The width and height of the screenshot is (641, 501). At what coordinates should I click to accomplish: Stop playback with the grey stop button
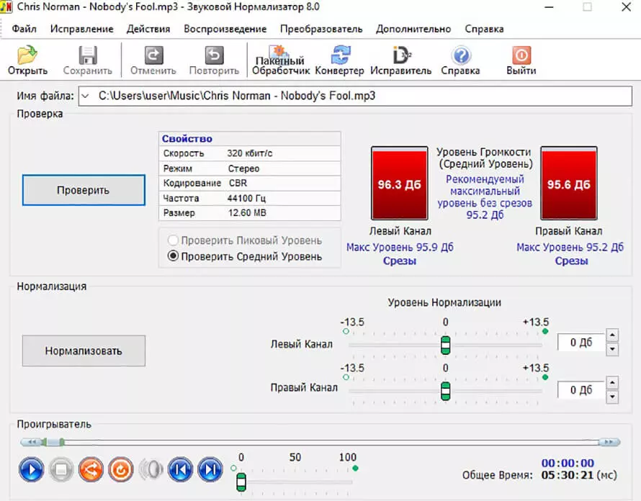pos(61,469)
